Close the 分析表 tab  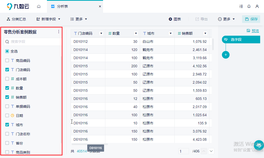point(100,6)
